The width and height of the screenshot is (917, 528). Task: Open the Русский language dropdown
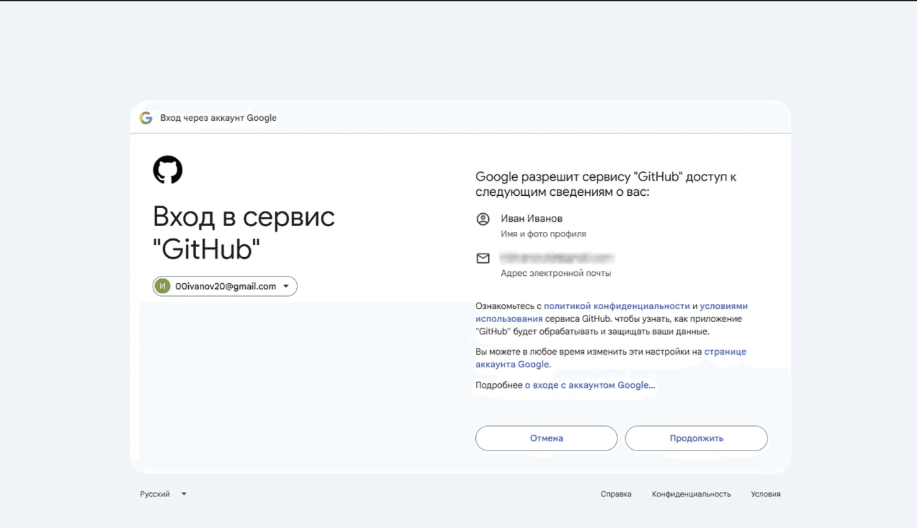164,494
